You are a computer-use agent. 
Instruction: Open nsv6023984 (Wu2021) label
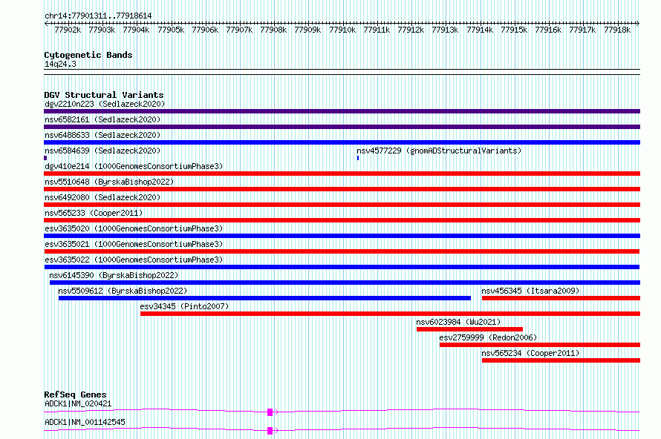click(458, 322)
